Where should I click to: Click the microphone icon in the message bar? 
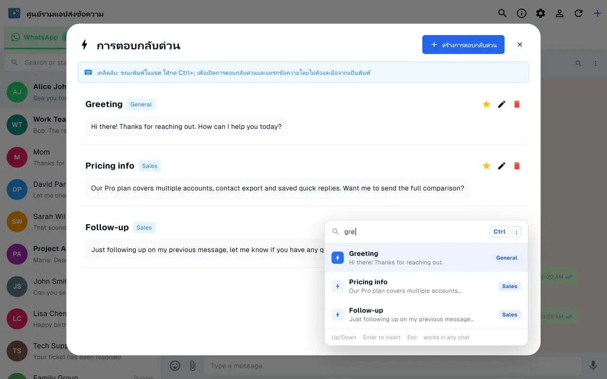(x=593, y=366)
